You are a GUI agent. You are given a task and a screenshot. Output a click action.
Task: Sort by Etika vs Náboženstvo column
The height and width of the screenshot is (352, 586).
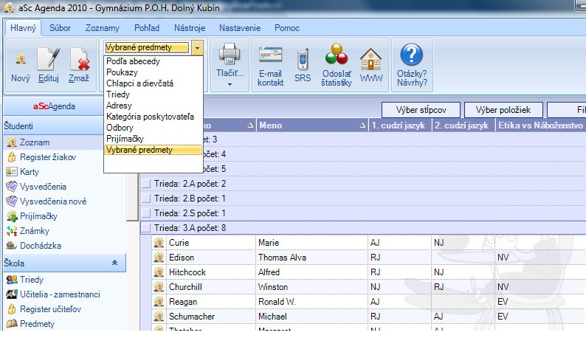coord(540,125)
